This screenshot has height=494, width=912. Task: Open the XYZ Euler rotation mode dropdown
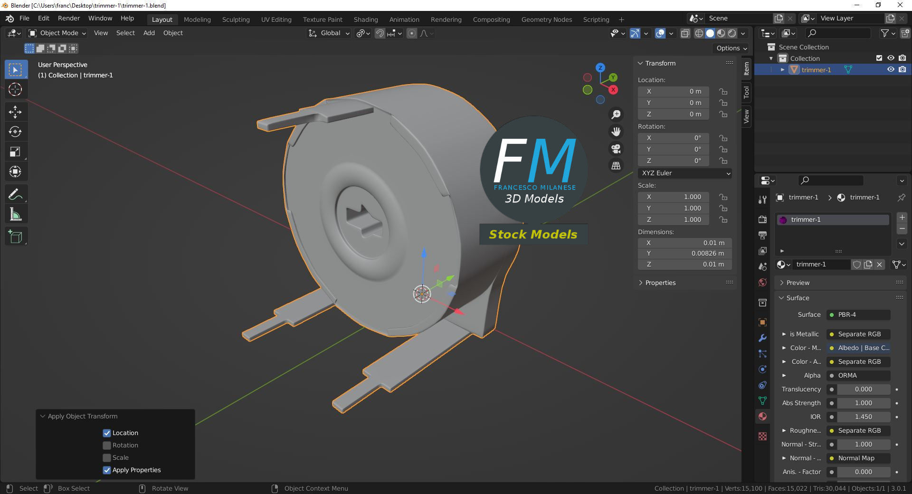coord(684,173)
